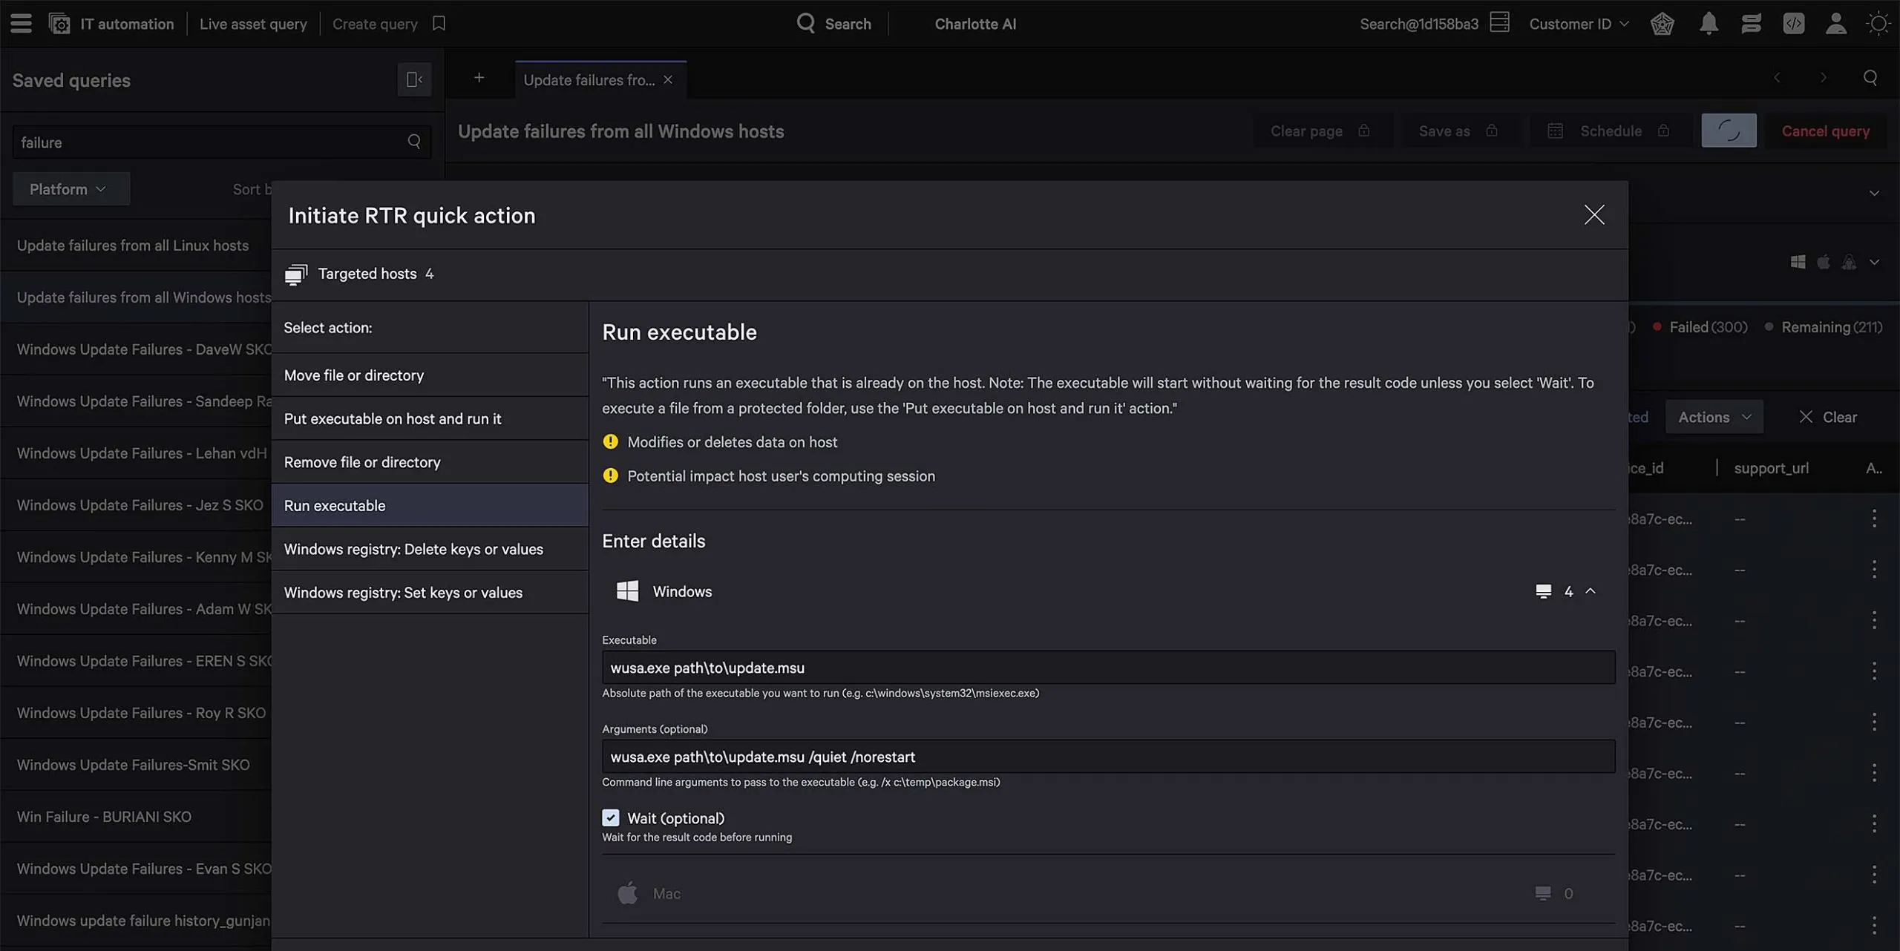
Task: Click the Executable input field
Action: tap(1108, 667)
